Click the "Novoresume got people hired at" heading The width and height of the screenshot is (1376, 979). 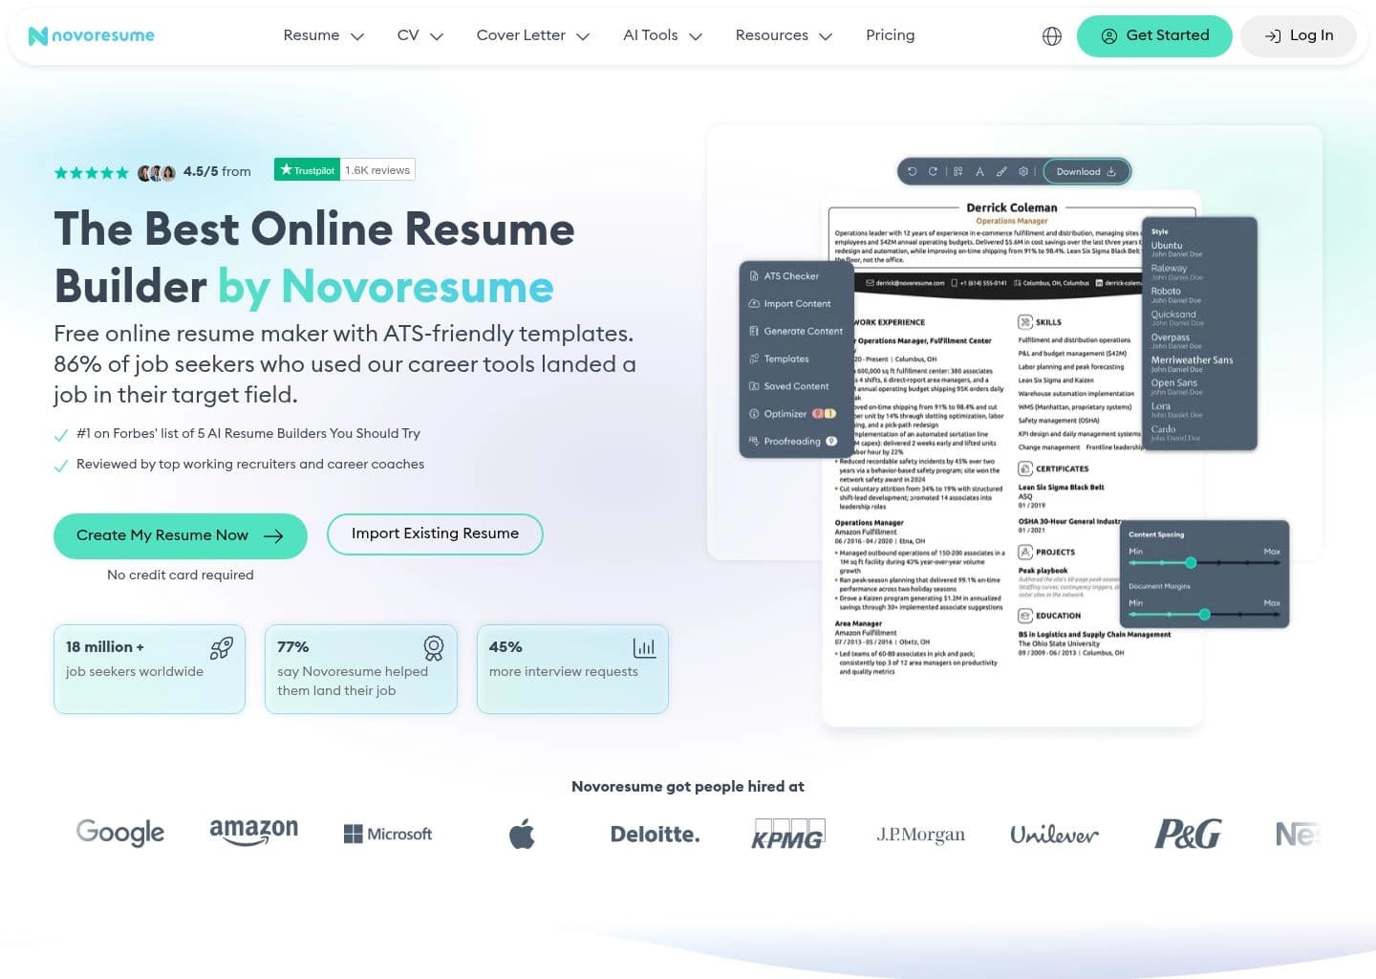(x=688, y=787)
